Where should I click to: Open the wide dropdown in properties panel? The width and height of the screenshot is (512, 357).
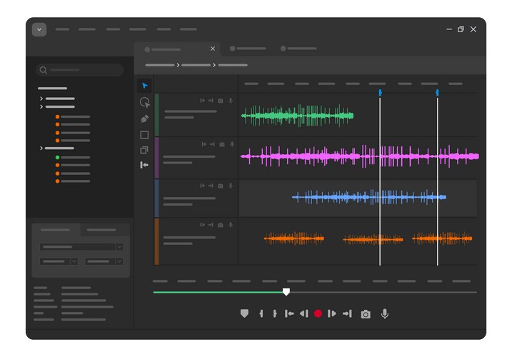click(81, 246)
